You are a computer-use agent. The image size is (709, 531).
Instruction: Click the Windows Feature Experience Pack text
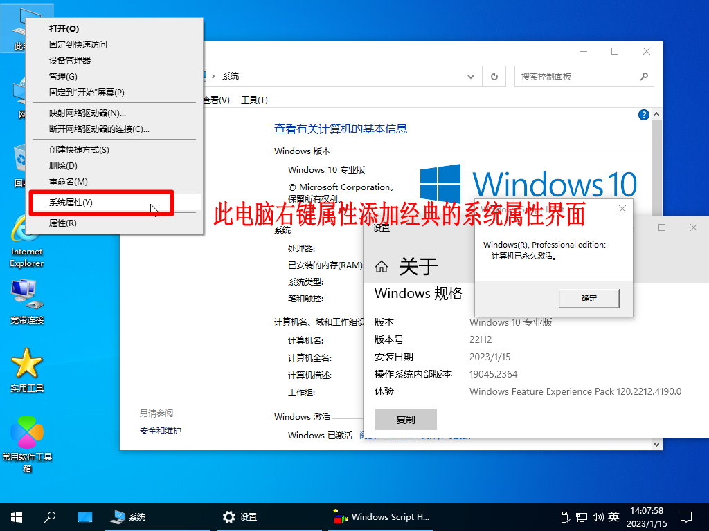575,391
